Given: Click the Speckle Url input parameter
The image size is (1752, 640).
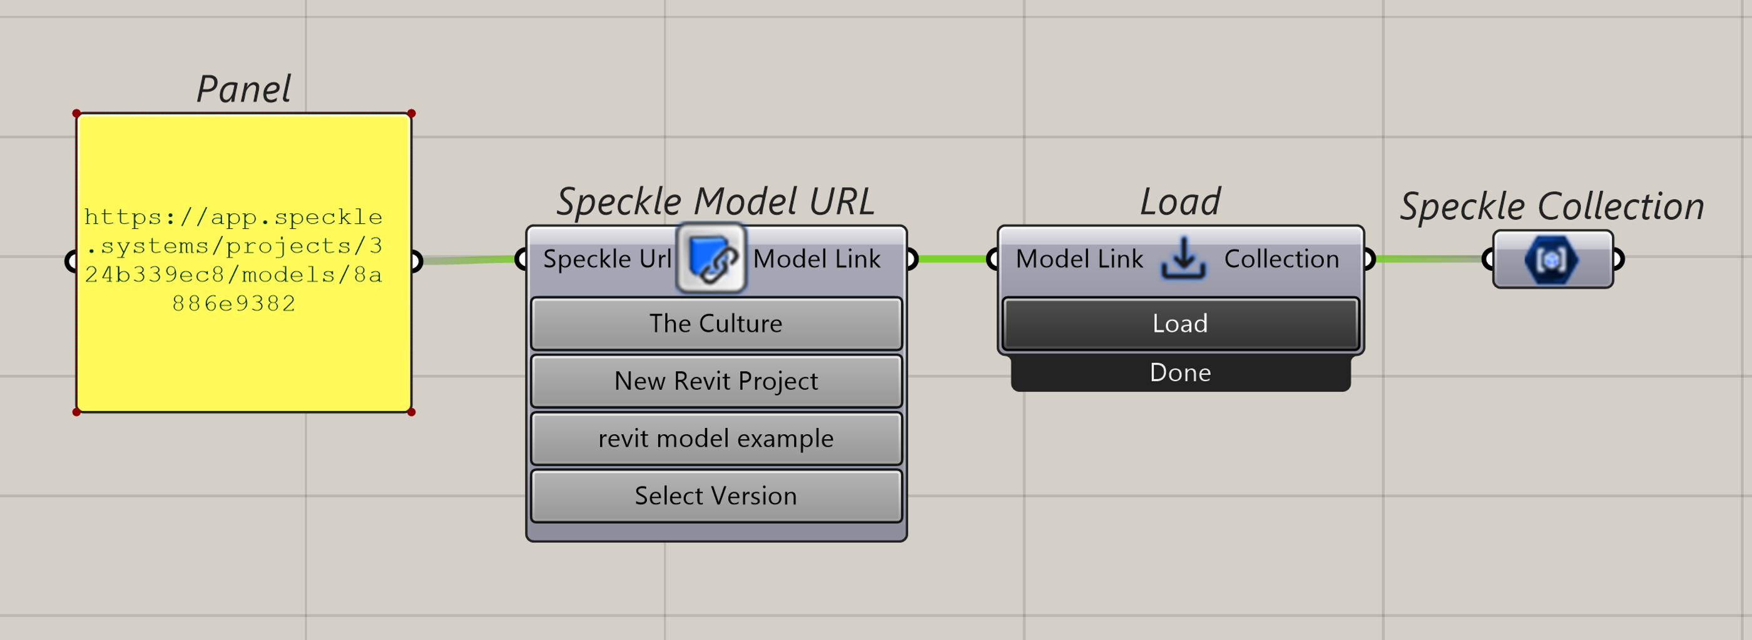Looking at the screenshot, I should (x=607, y=259).
